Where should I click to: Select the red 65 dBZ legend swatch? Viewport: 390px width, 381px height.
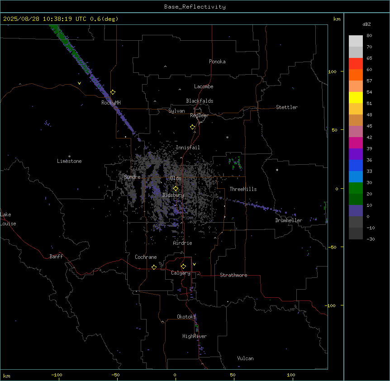356,63
